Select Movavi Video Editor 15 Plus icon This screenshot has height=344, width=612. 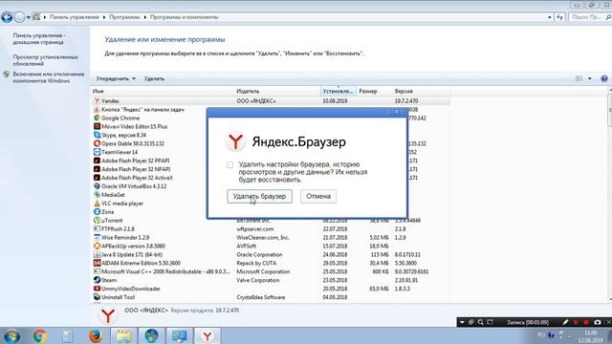click(x=97, y=126)
